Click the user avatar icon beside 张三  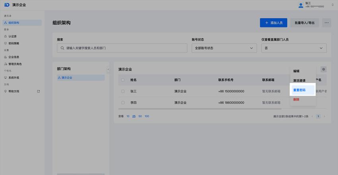click(x=301, y=6)
